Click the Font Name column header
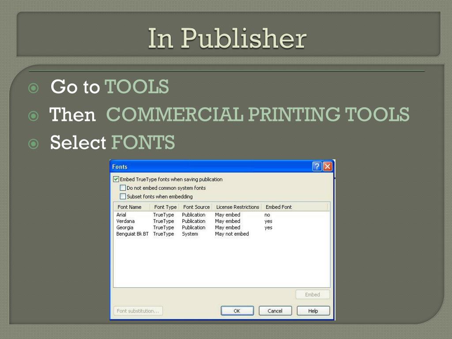The width and height of the screenshot is (452, 339). 132,207
